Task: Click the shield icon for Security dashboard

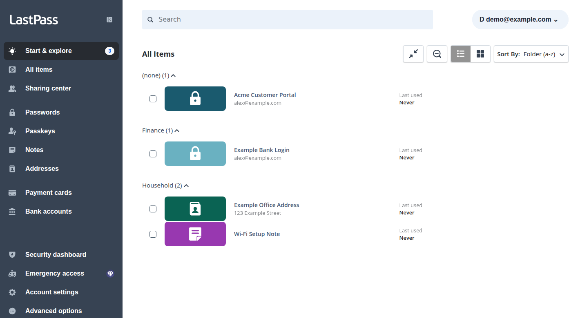Action: [x=12, y=255]
